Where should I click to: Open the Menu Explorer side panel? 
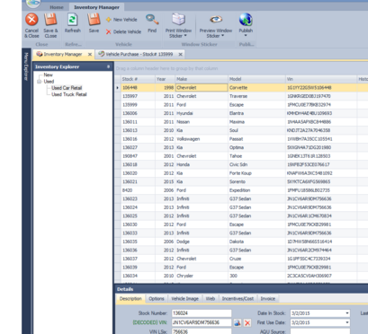pos(26,66)
